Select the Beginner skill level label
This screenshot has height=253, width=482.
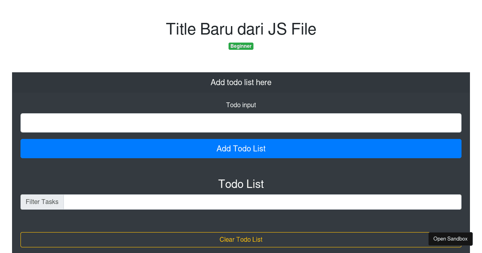(241, 46)
